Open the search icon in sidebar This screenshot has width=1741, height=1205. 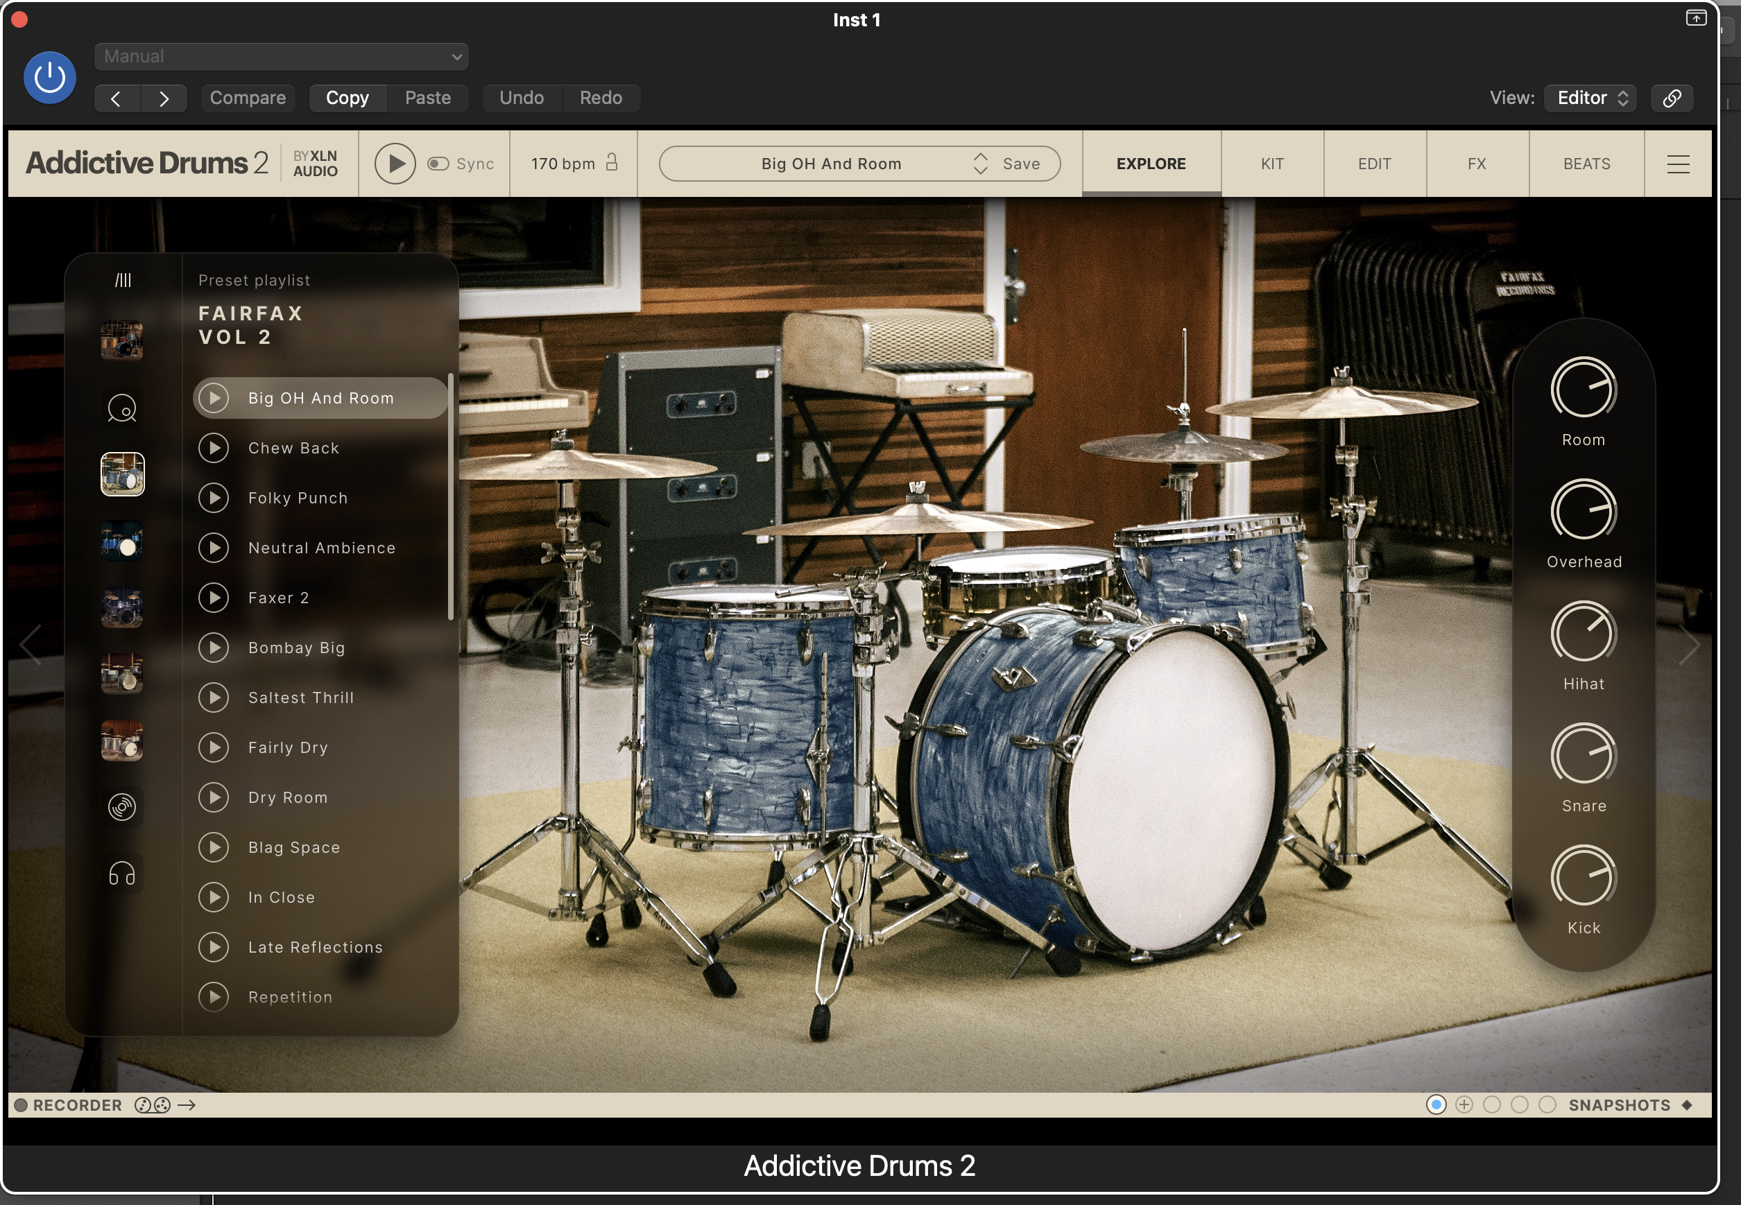click(x=122, y=408)
